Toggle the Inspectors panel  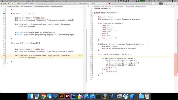click(x=175, y=4)
